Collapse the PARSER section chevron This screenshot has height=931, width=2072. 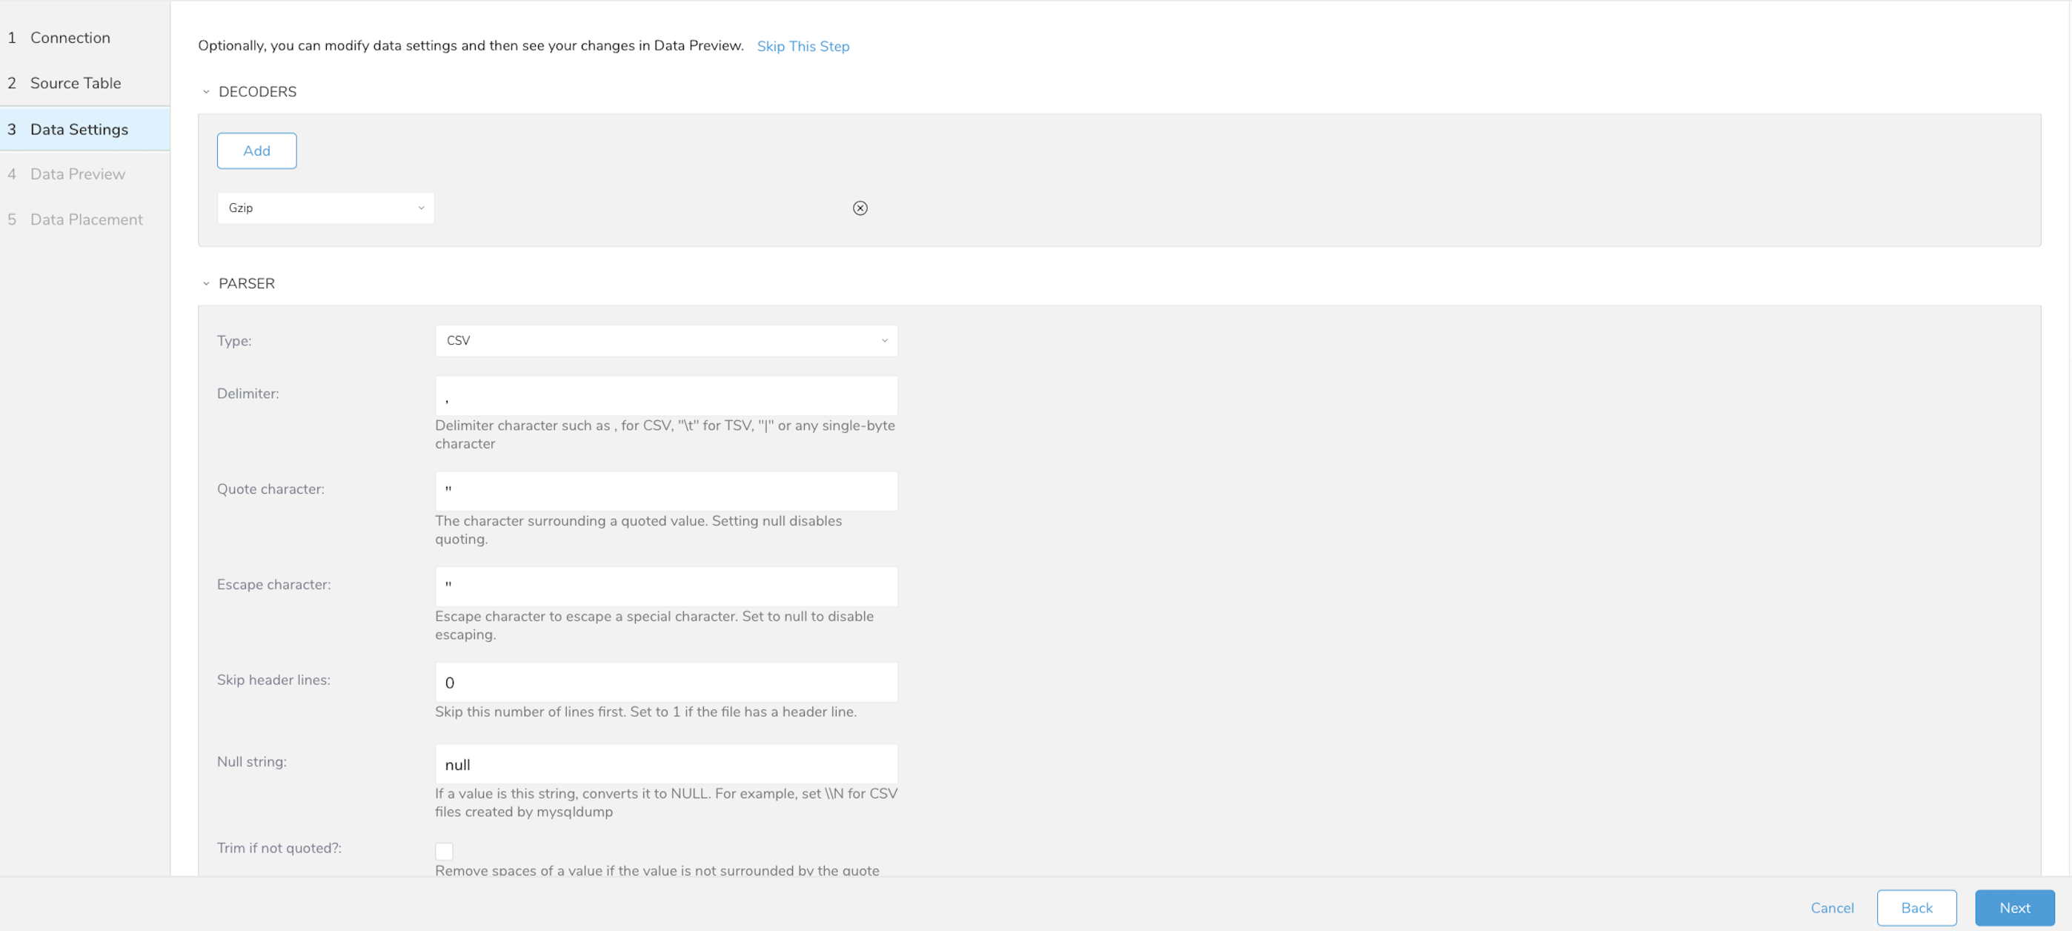(206, 283)
